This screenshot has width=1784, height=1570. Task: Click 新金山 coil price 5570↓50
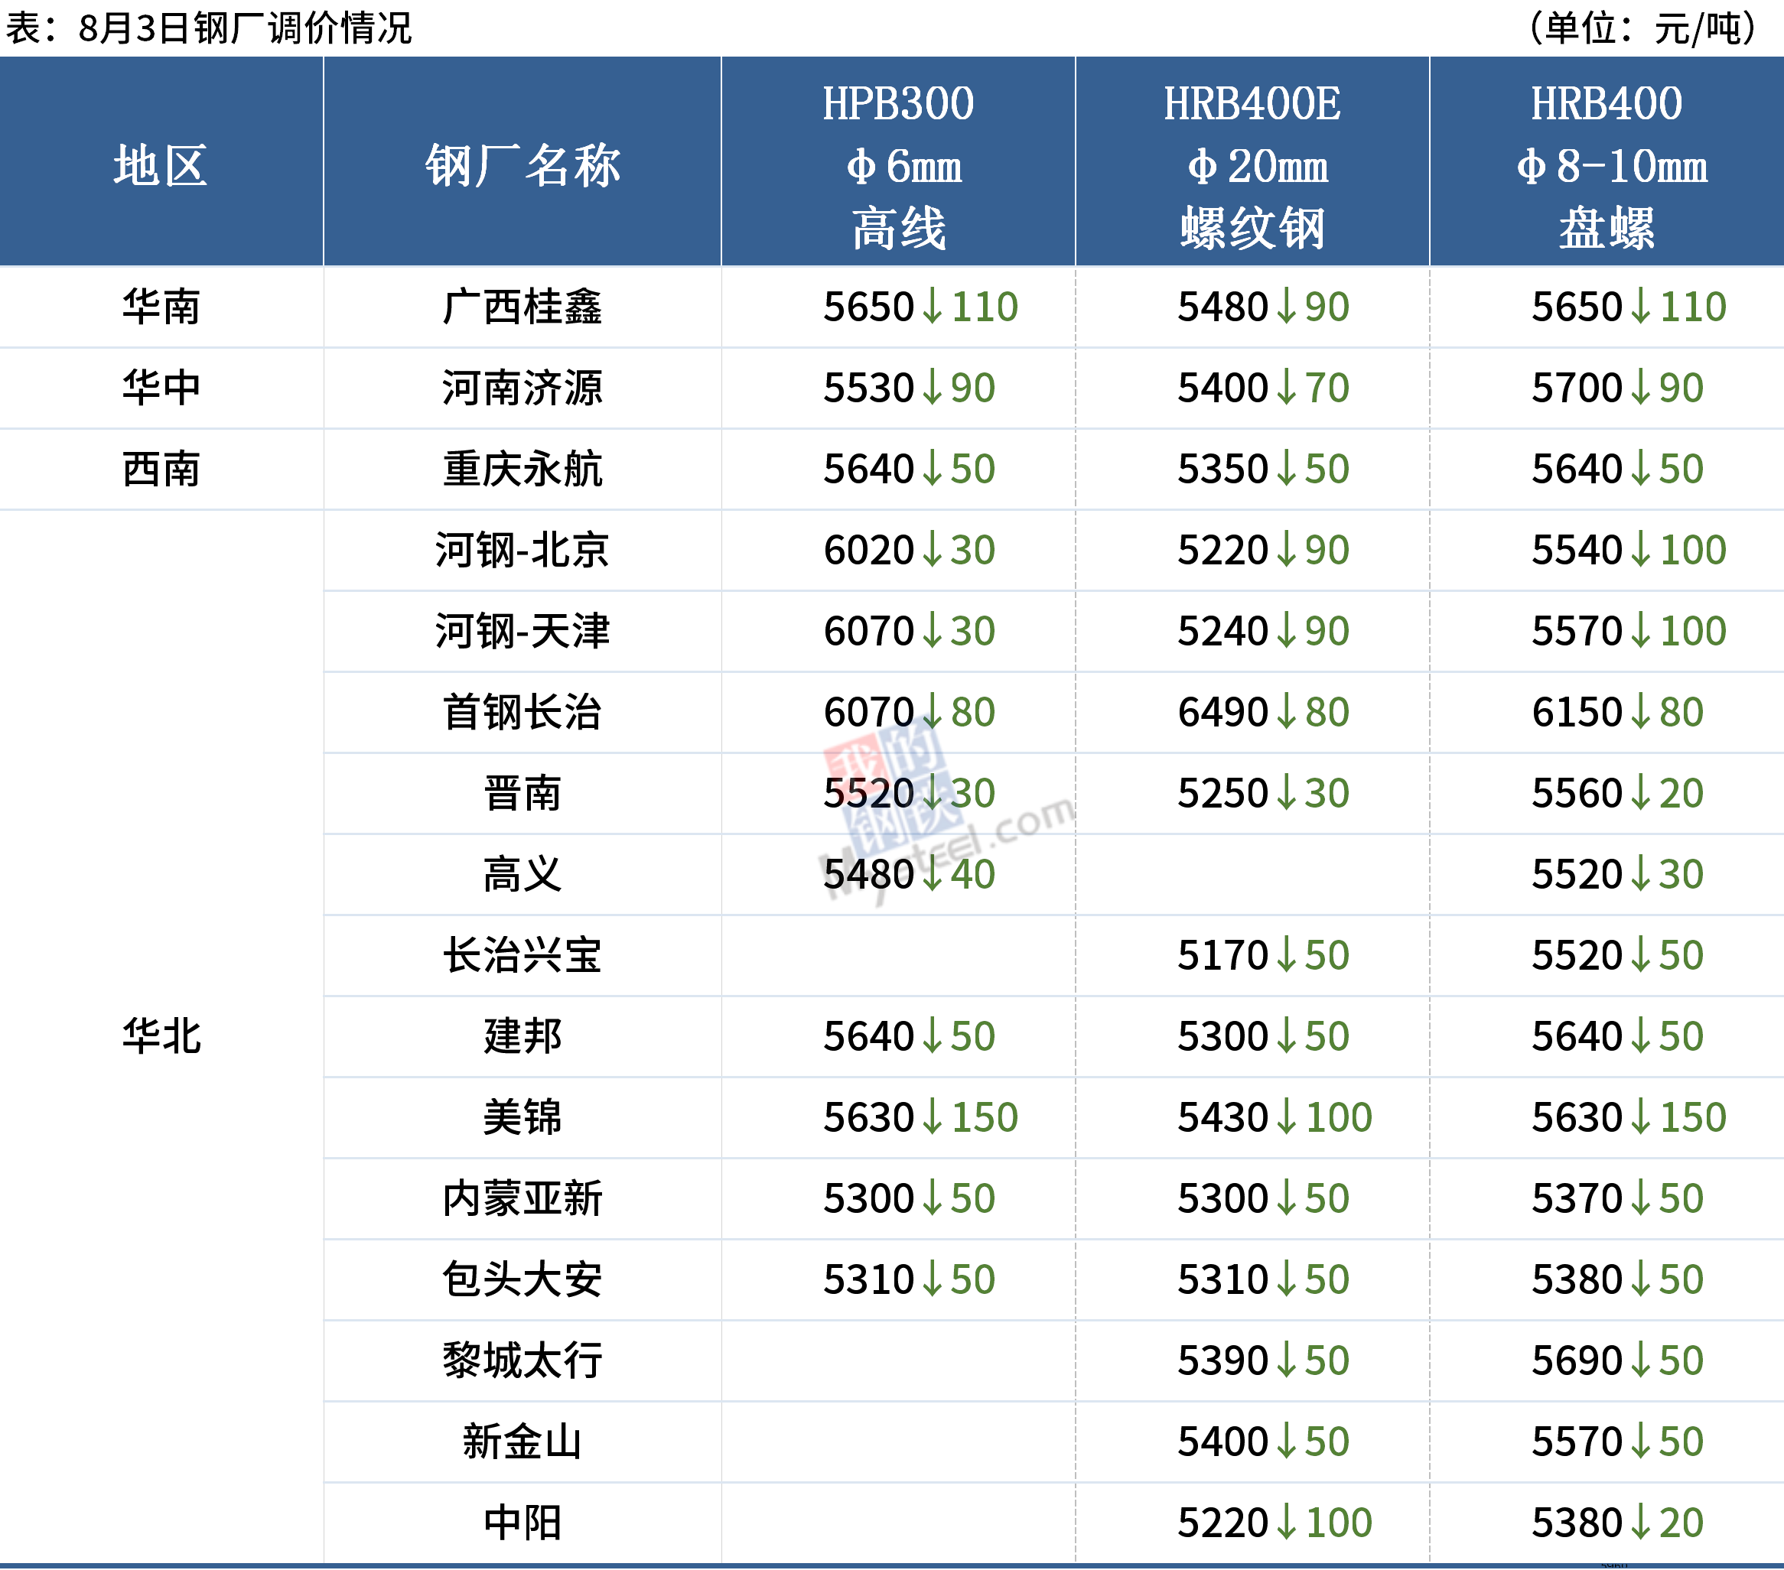1617,1442
